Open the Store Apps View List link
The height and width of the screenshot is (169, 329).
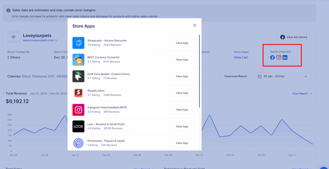pos(241,57)
